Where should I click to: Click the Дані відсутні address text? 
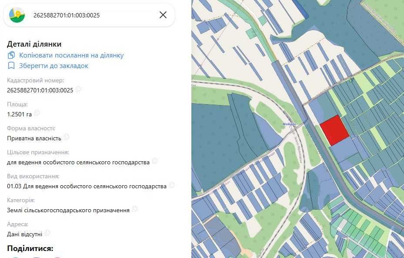[x=24, y=234]
